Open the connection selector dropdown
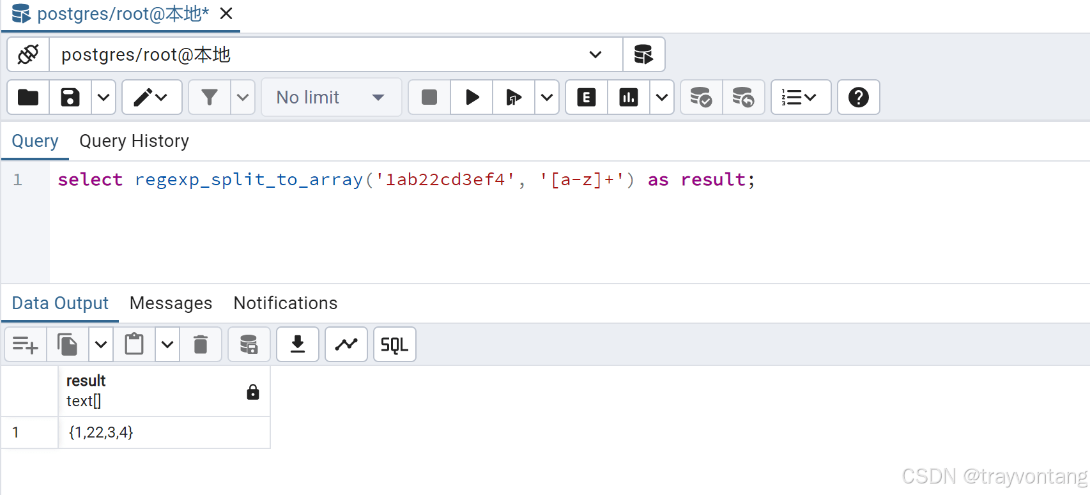This screenshot has width=1090, height=495. [336, 54]
